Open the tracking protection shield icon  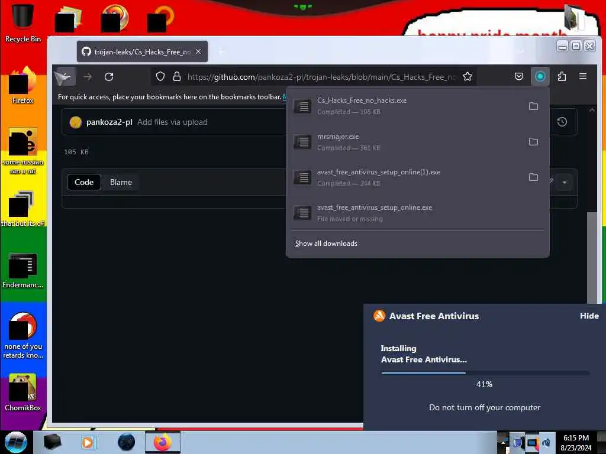click(x=160, y=77)
